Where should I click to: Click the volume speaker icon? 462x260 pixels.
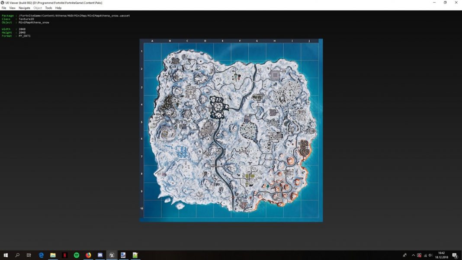[431, 255]
